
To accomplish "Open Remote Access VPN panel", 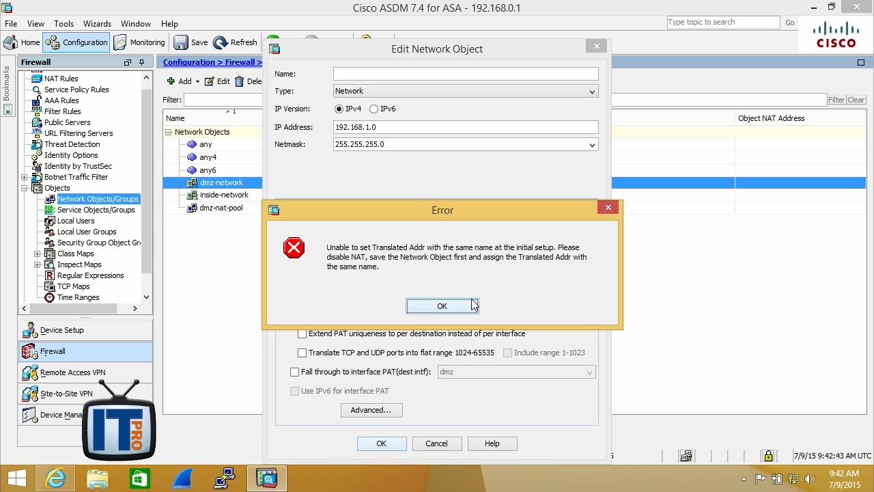I will coord(85,372).
